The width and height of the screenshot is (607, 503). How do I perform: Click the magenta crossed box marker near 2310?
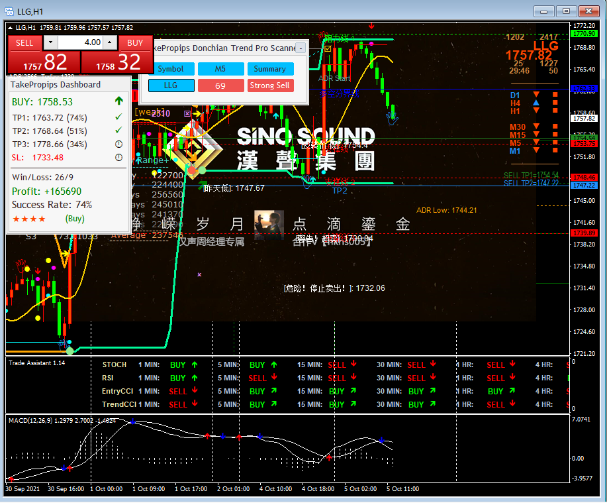click(x=187, y=113)
